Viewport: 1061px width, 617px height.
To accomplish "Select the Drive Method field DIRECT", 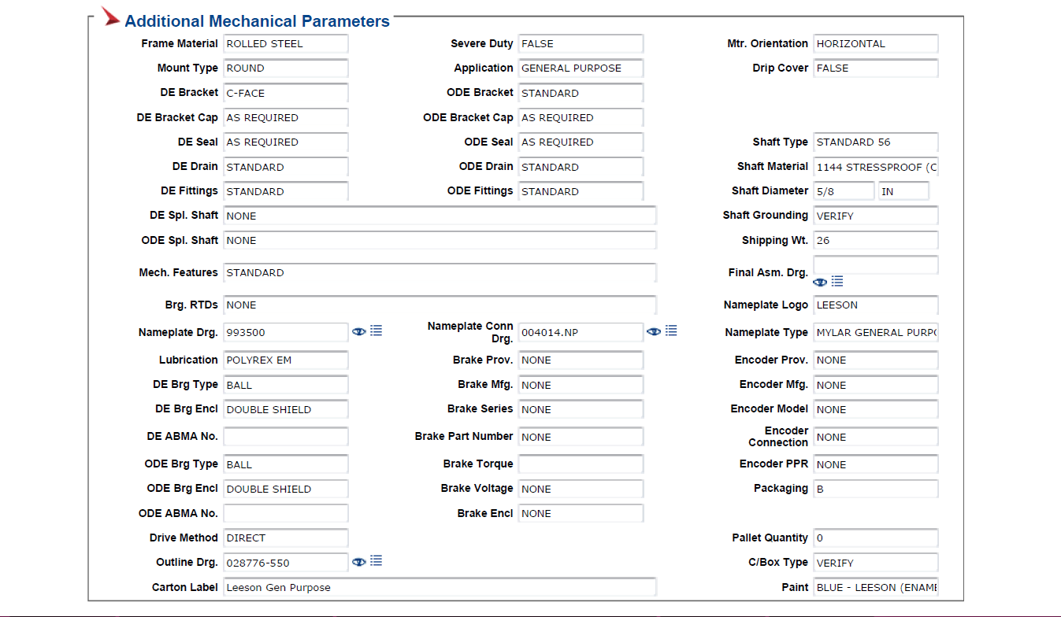I will (x=286, y=538).
